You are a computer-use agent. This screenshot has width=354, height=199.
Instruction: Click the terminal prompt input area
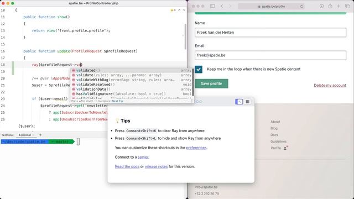(x=78, y=142)
